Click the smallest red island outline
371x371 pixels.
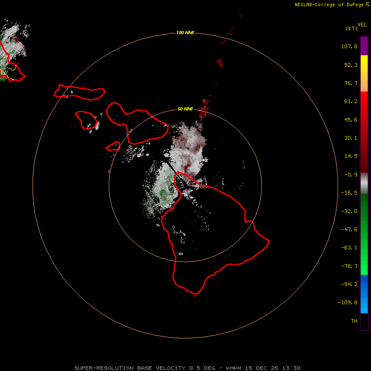(x=113, y=146)
